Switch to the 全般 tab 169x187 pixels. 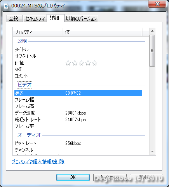click(15, 19)
